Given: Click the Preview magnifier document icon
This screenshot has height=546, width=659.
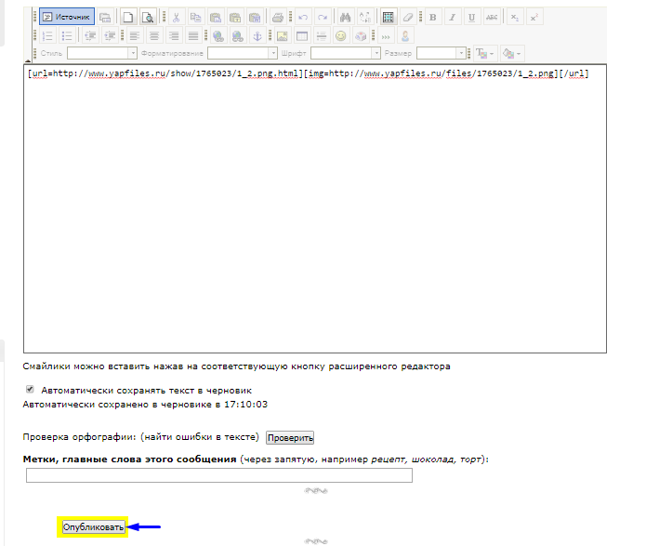Looking at the screenshot, I should click(146, 17).
